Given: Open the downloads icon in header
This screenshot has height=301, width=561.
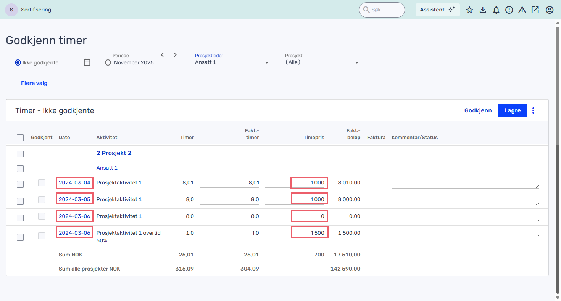Looking at the screenshot, I should (483, 10).
